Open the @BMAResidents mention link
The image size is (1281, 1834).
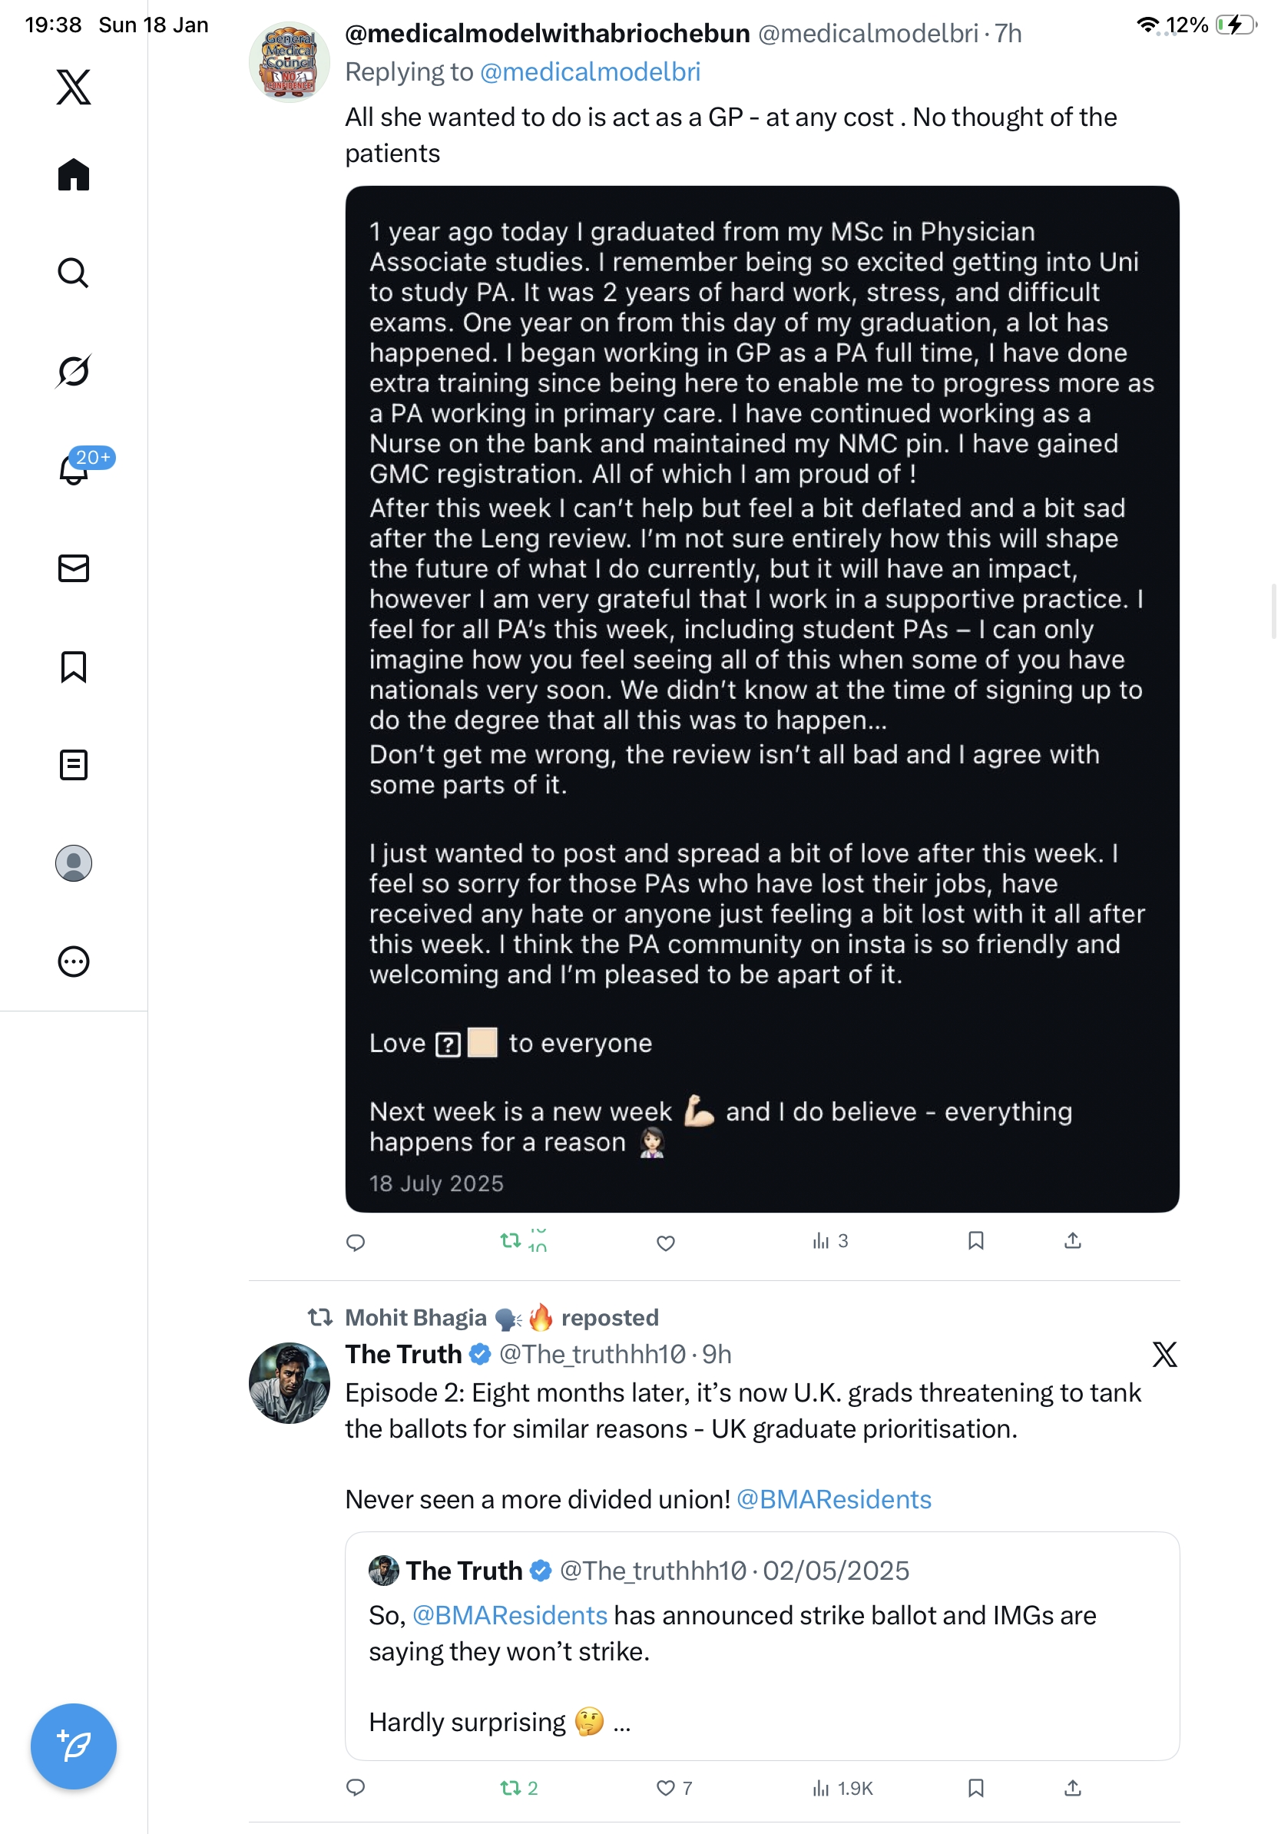[834, 1499]
